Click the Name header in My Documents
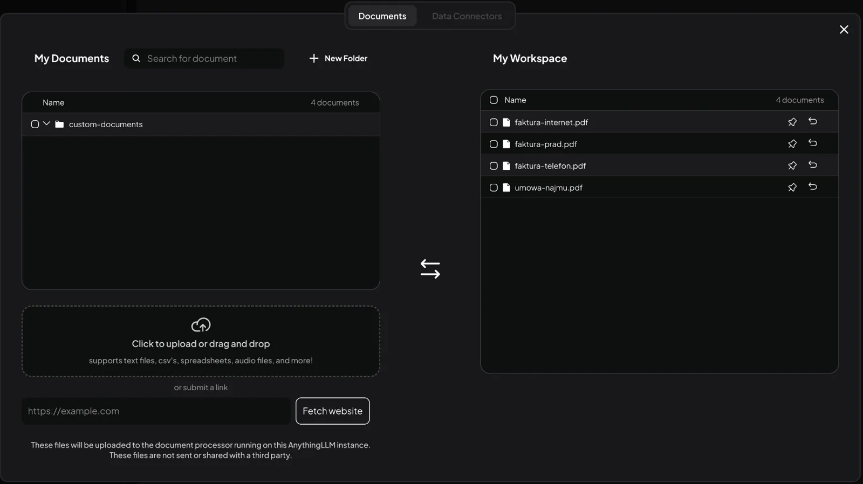This screenshot has width=863, height=484. click(x=53, y=102)
